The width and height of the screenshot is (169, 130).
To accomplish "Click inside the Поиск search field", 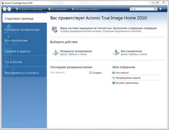I will pos(142,9).
